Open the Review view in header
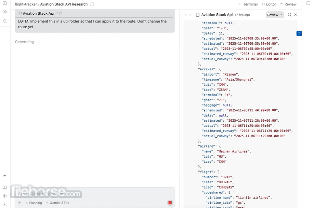 tap(288, 4)
